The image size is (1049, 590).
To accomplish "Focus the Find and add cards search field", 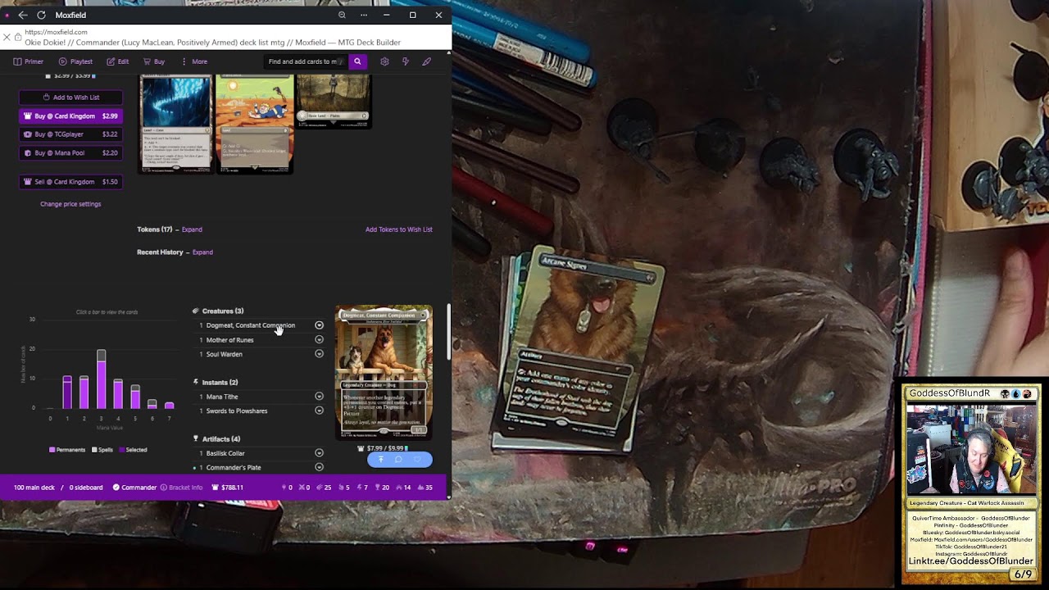I will coord(305,61).
